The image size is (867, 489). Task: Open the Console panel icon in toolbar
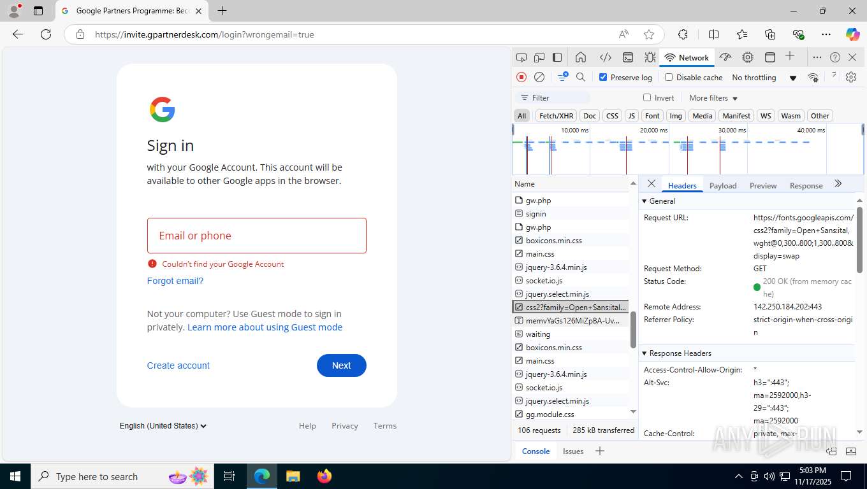coord(628,57)
